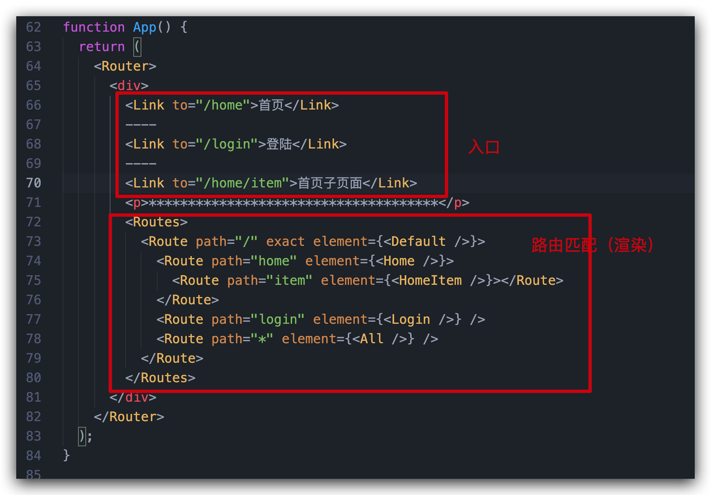Place cursor on 'function' keyword
This screenshot has height=495, width=711.
94,27
